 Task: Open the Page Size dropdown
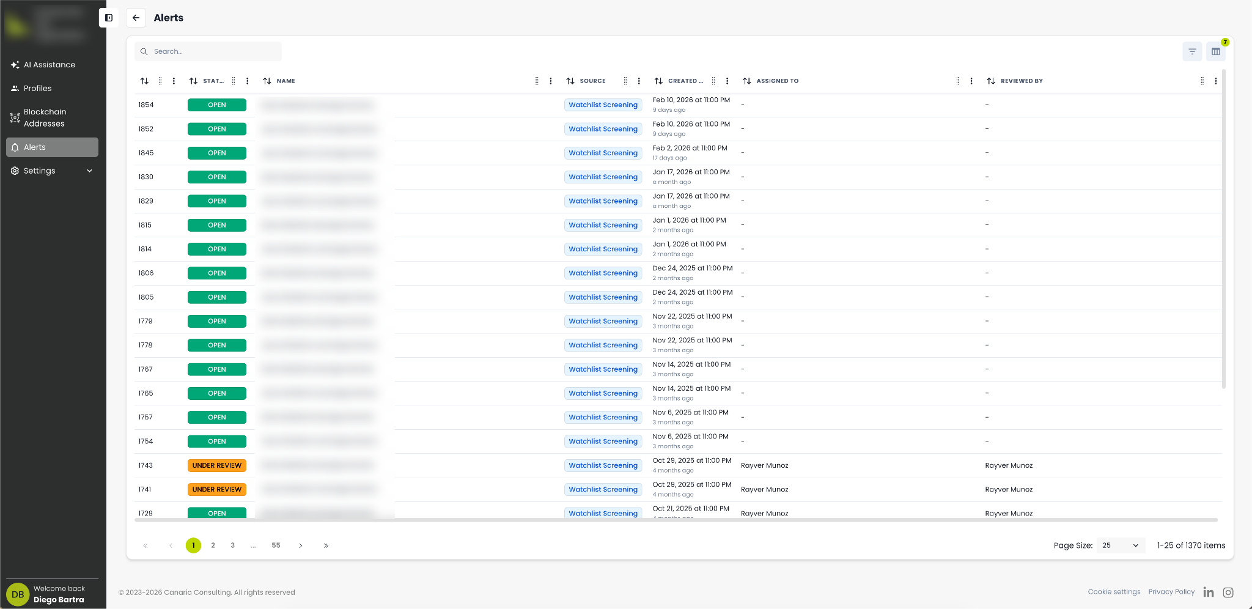pyautogui.click(x=1120, y=545)
